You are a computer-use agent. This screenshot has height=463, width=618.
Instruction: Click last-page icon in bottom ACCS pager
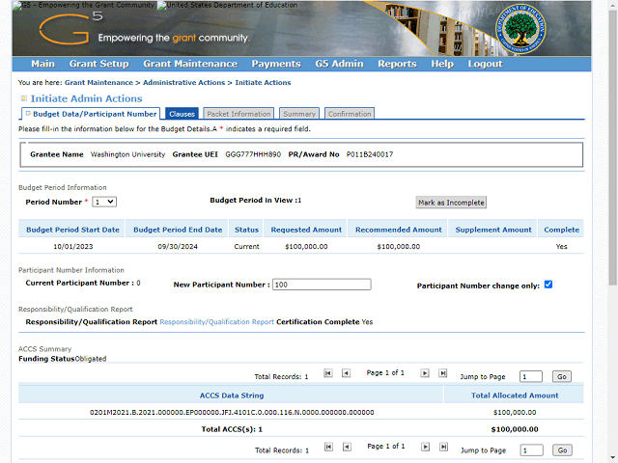443,448
